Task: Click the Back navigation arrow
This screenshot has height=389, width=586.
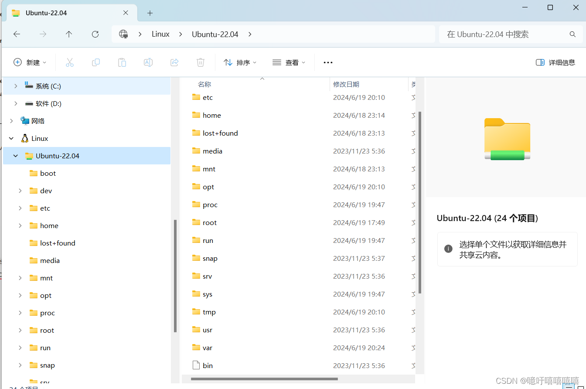Action: click(17, 34)
